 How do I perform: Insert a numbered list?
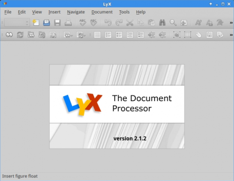click(x=108, y=35)
